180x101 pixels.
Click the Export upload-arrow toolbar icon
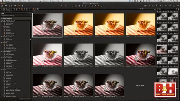click(22, 6)
